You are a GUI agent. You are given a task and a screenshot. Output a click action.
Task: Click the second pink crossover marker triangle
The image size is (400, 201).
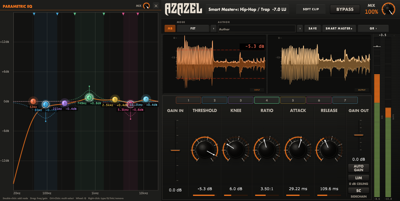tap(138, 14)
